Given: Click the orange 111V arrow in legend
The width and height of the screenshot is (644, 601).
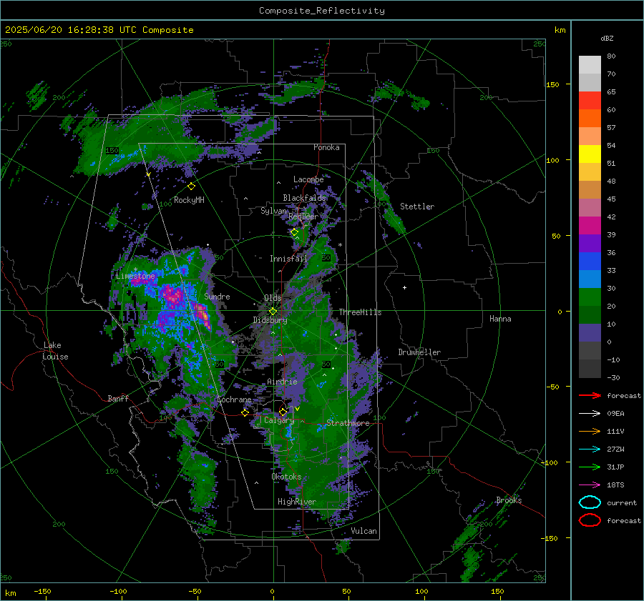Looking at the screenshot, I should 590,431.
